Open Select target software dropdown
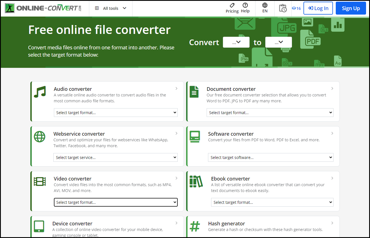This screenshot has height=238, width=370. (270, 158)
